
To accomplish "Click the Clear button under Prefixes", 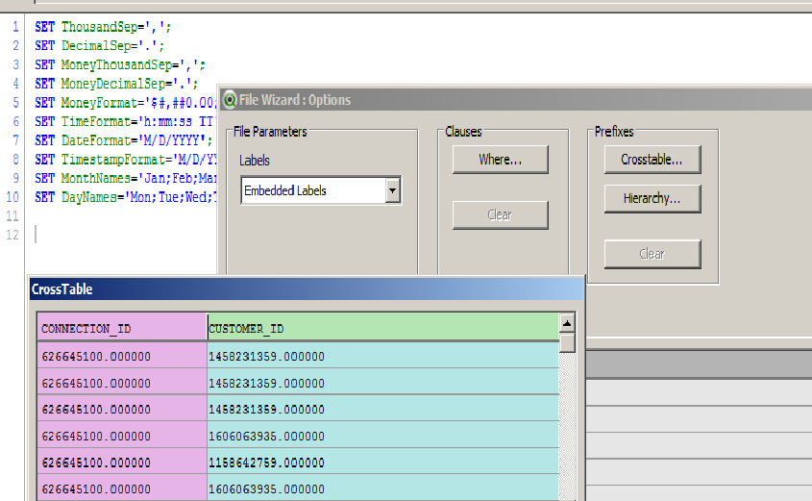I will 652,254.
